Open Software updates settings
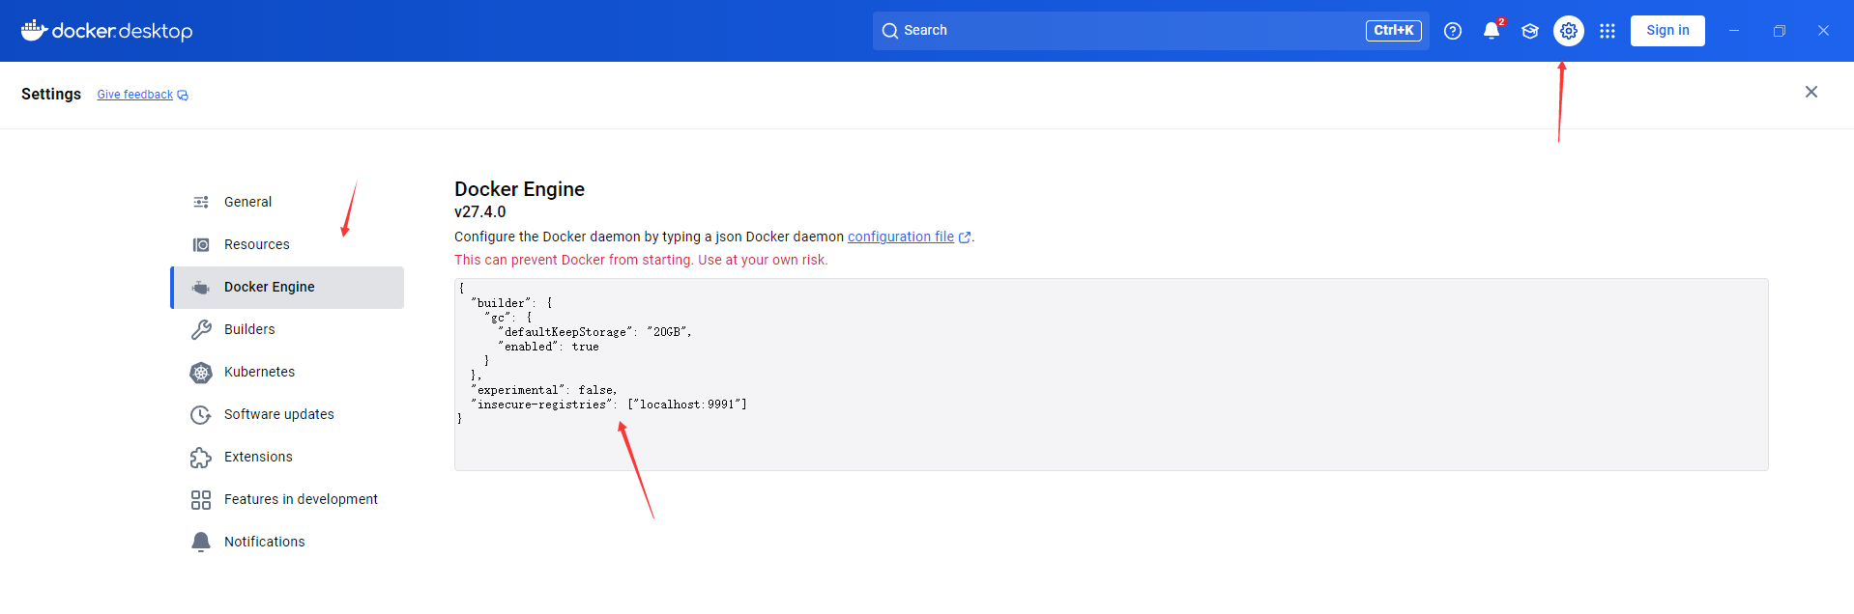1854x614 pixels. (287, 414)
